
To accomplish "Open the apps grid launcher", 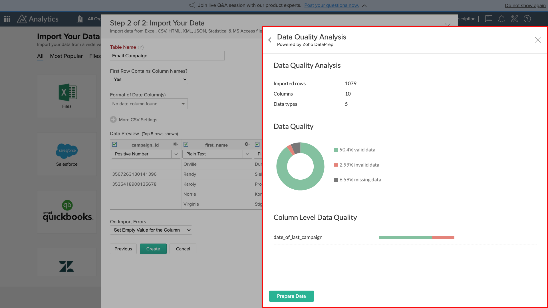I will tap(7, 19).
